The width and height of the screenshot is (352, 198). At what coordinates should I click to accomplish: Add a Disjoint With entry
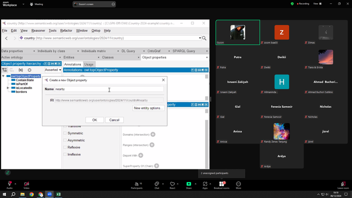(141, 155)
